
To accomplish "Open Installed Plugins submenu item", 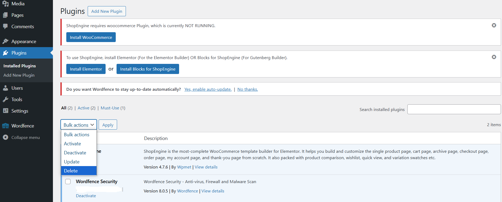I will 20,66.
